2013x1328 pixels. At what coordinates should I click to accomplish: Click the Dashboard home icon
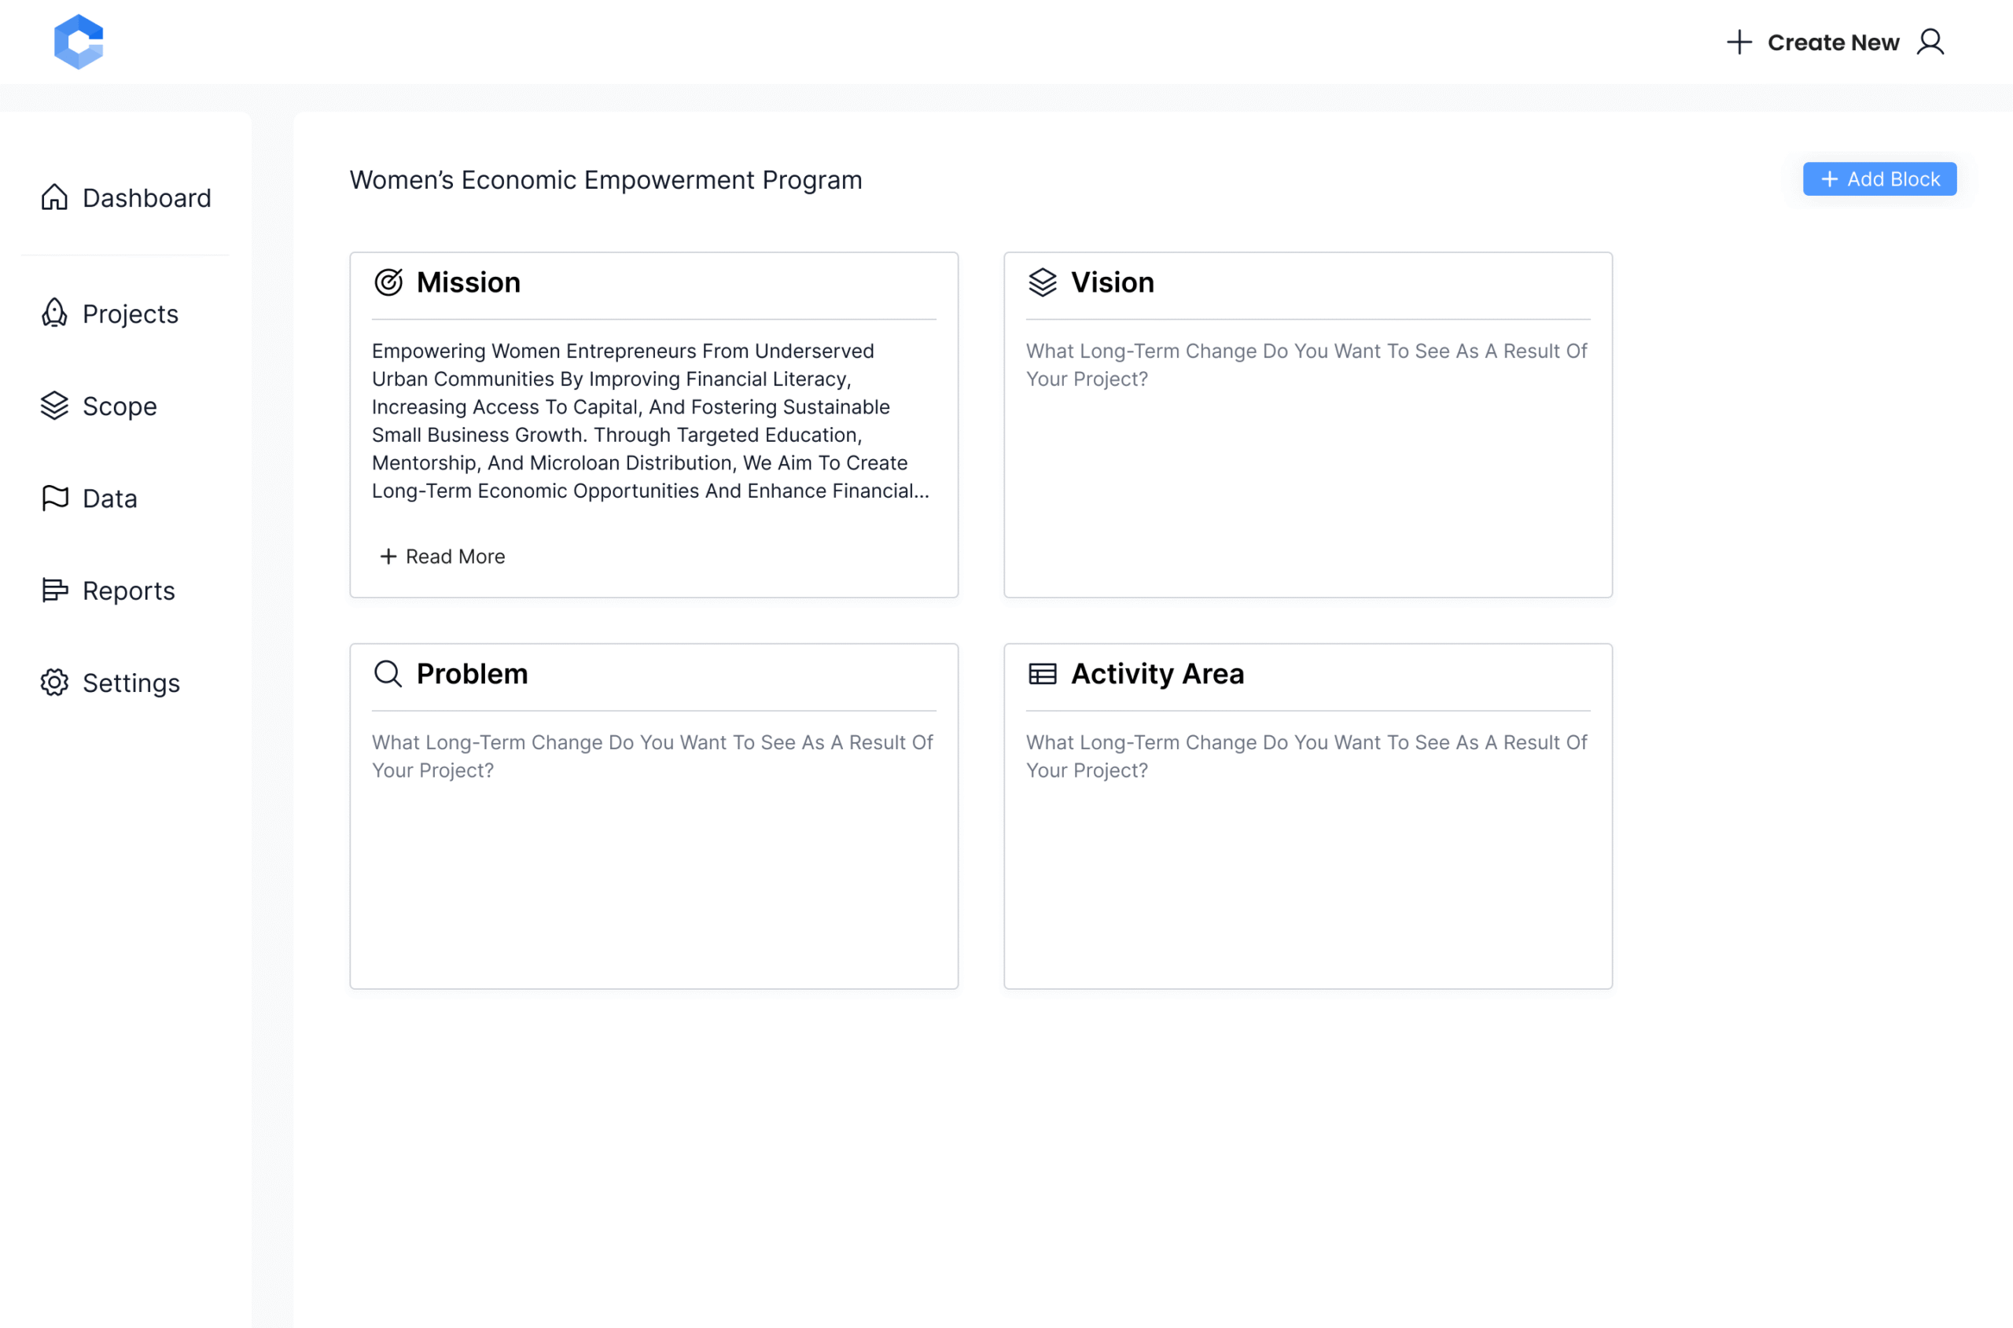tap(54, 197)
